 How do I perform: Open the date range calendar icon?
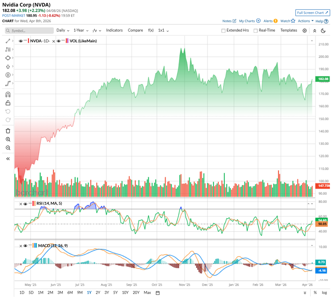(158, 293)
